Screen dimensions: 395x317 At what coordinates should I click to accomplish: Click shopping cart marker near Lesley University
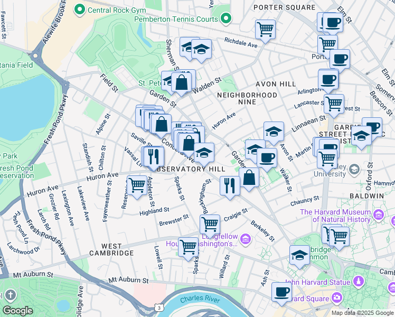tap(327, 159)
